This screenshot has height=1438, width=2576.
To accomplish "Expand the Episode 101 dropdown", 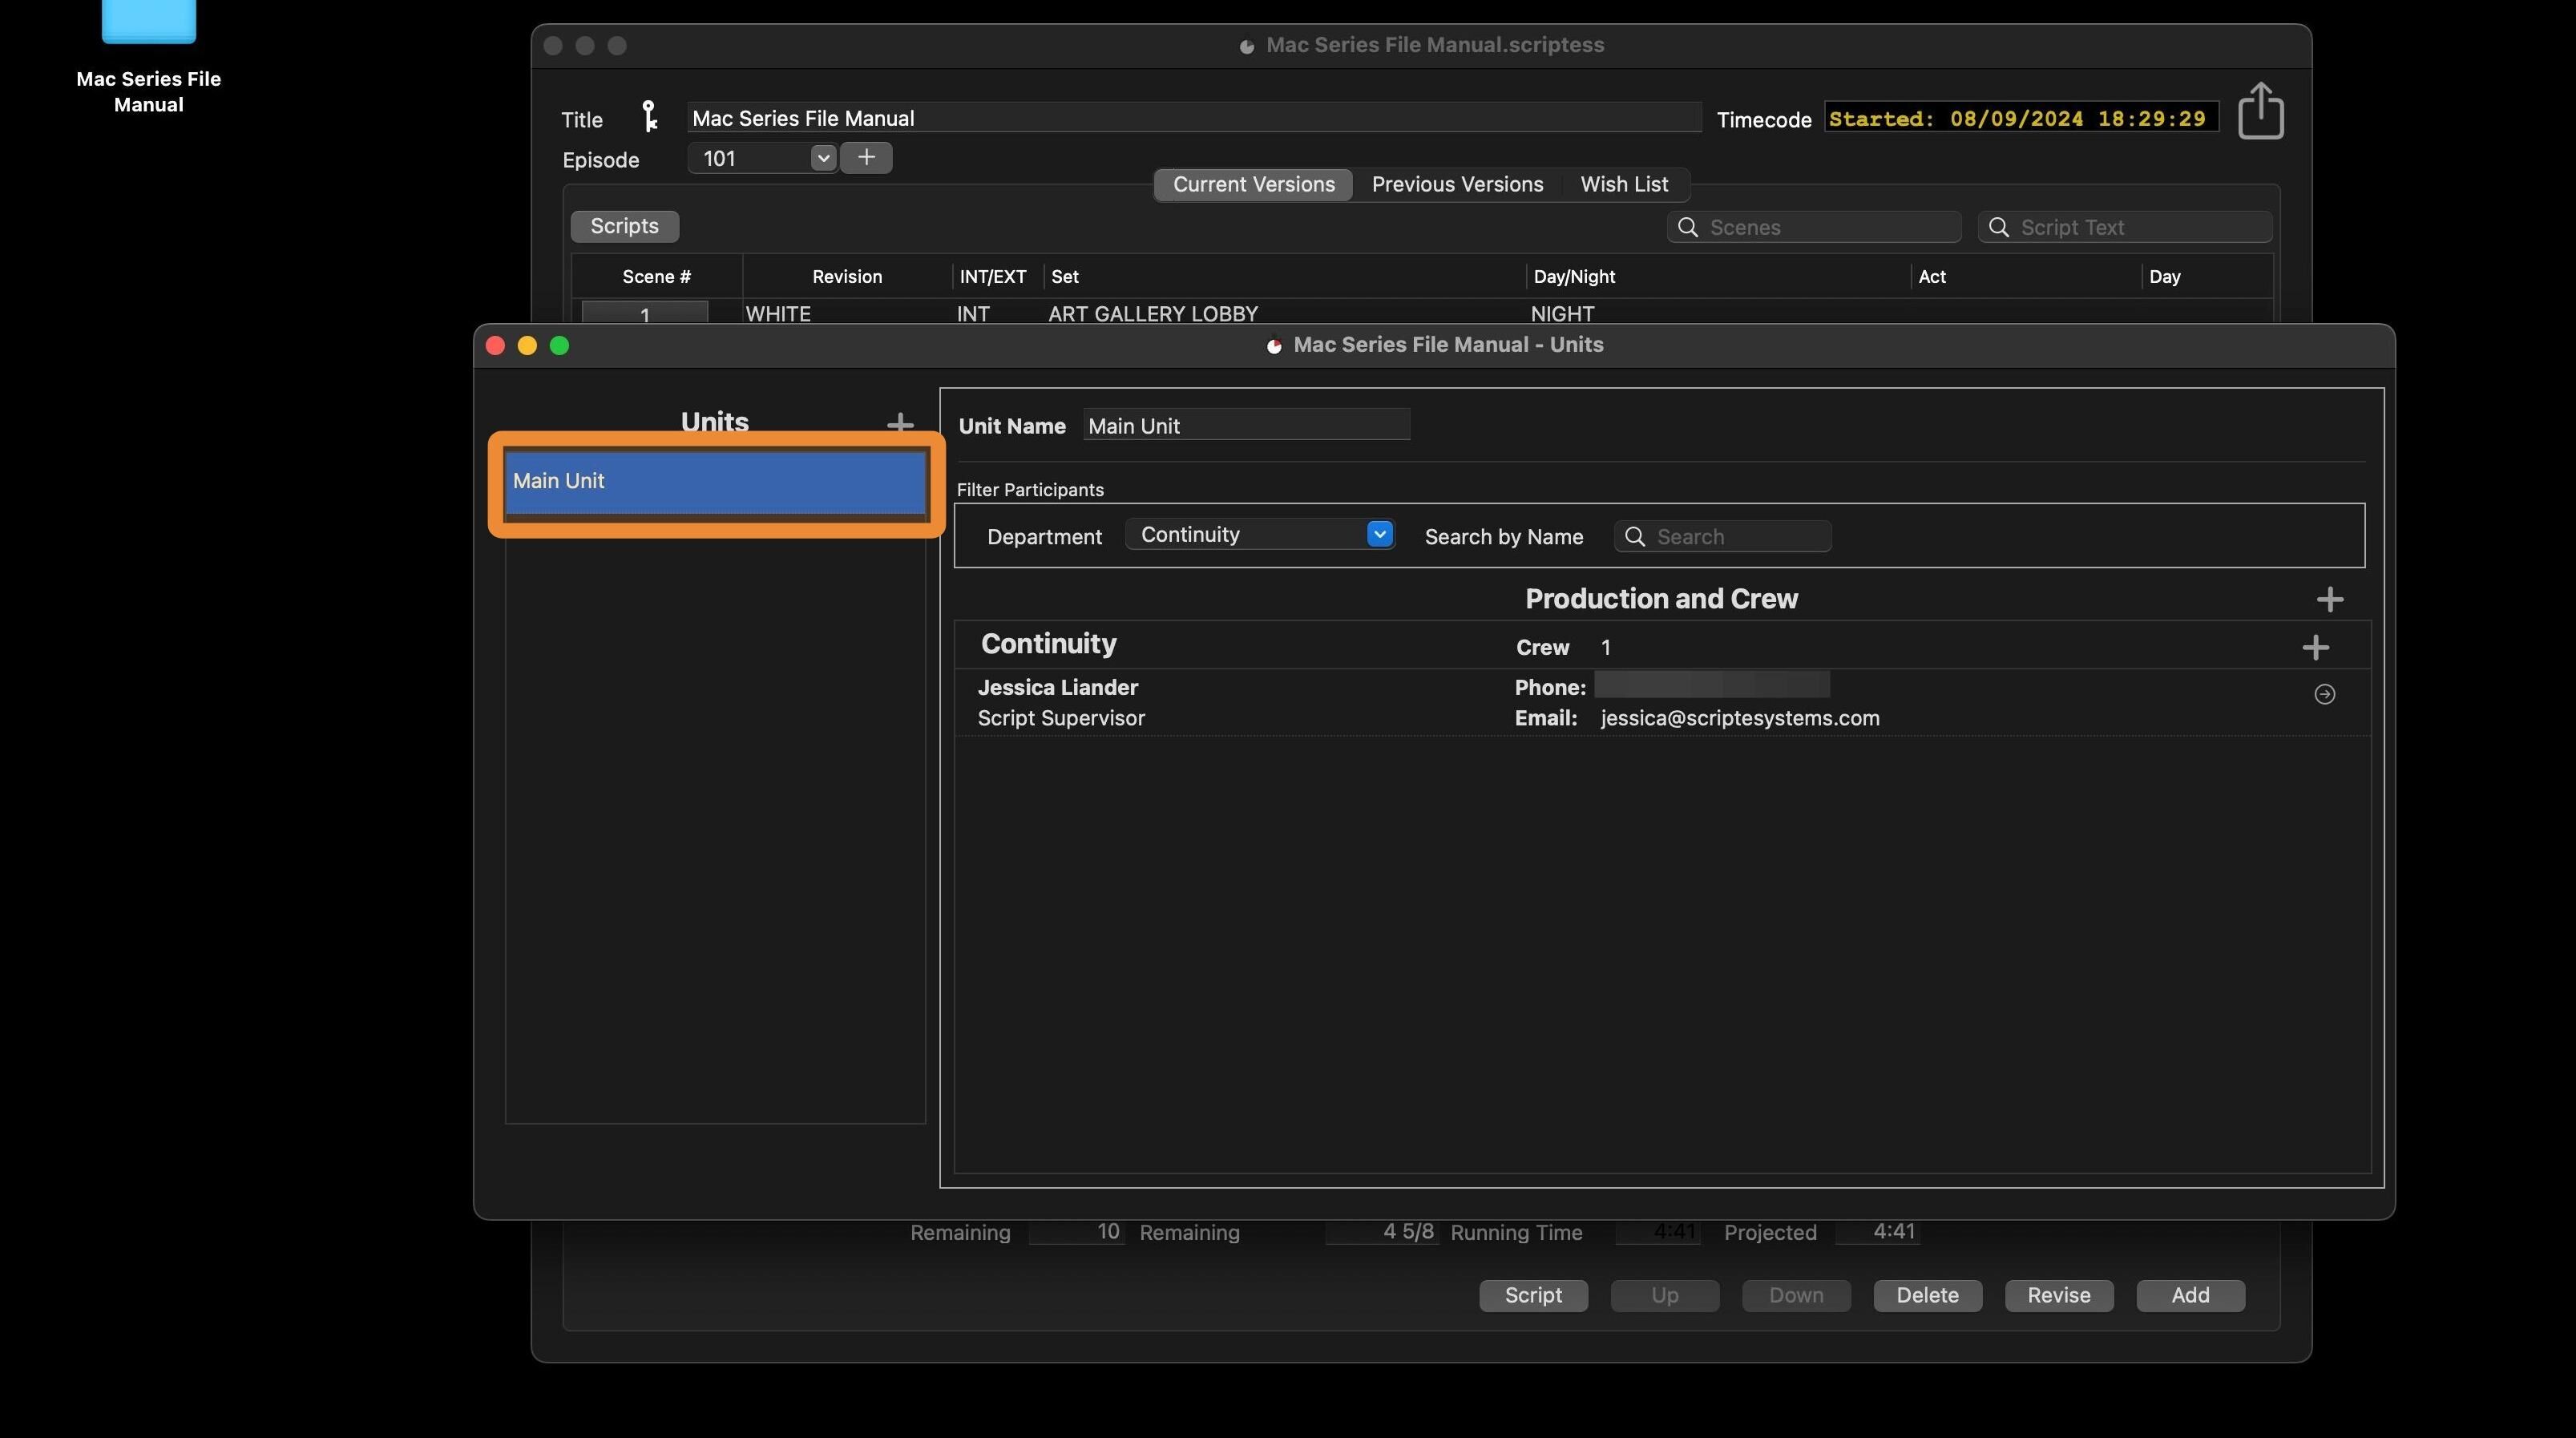I will point(822,158).
